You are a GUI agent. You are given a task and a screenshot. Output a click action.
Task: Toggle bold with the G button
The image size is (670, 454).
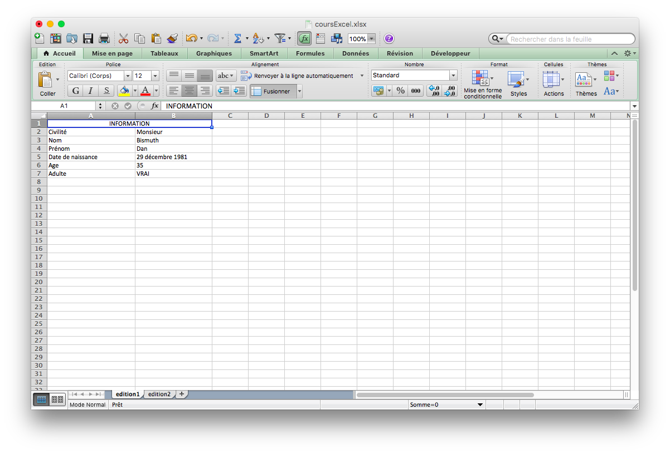tap(75, 91)
